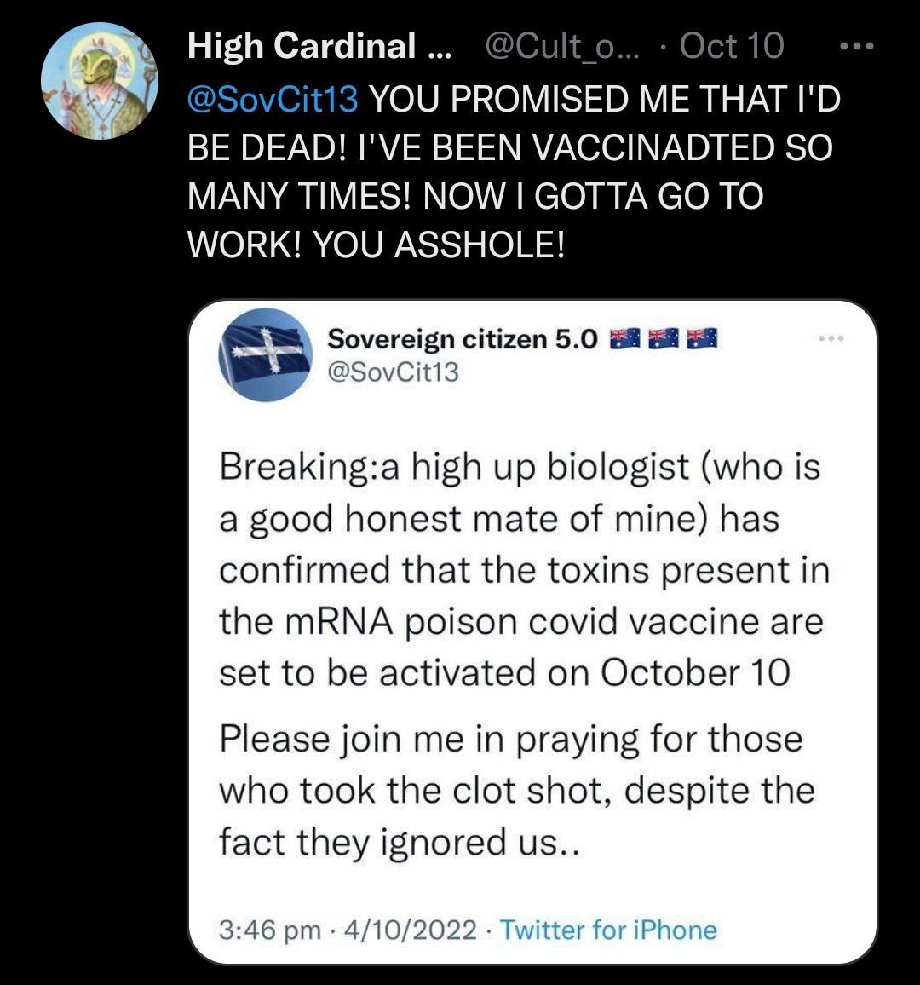
Task: Click the middle Australian flag emoji
Action: 663,339
